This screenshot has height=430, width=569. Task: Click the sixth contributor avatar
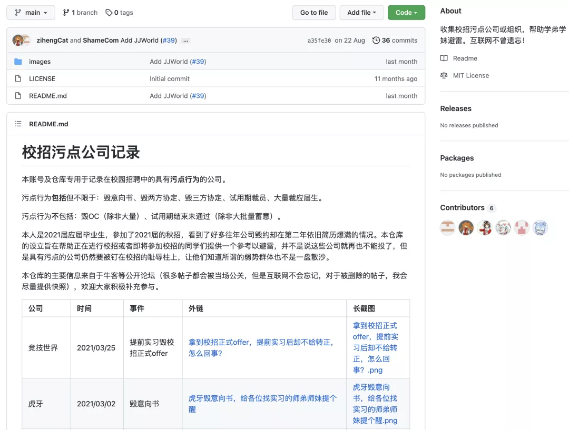[x=540, y=228]
